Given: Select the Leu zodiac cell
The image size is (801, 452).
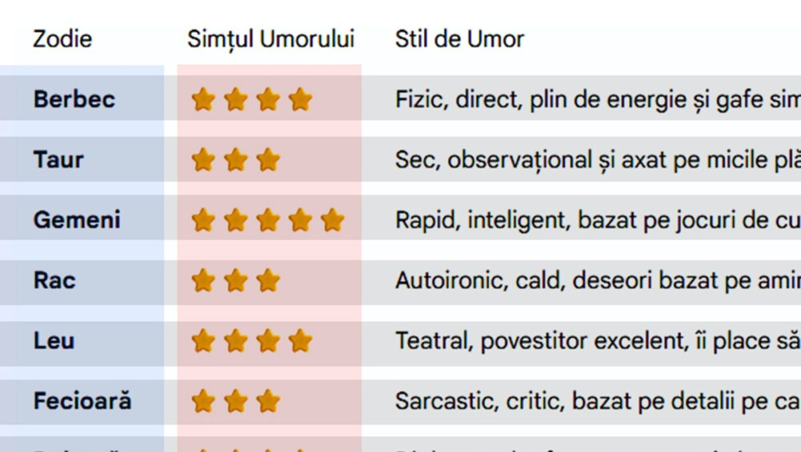Looking at the screenshot, I should 54,341.
